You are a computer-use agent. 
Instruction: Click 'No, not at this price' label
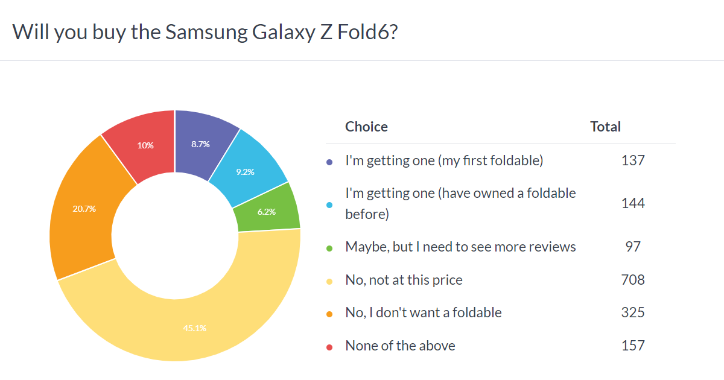point(404,280)
